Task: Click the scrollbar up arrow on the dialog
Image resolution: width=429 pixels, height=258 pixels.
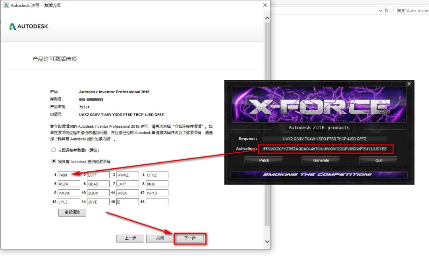Action: (x=267, y=18)
